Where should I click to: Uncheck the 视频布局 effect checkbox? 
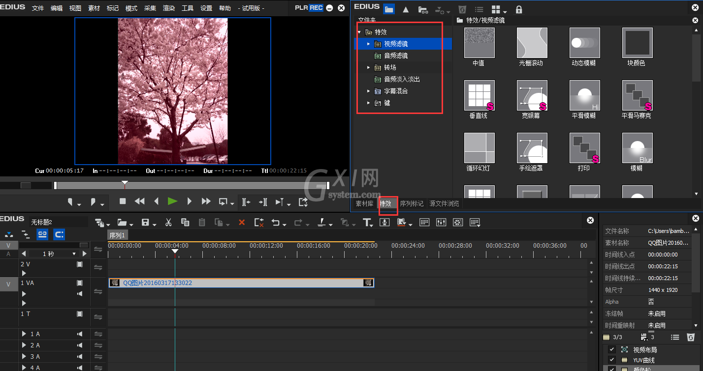(x=611, y=349)
